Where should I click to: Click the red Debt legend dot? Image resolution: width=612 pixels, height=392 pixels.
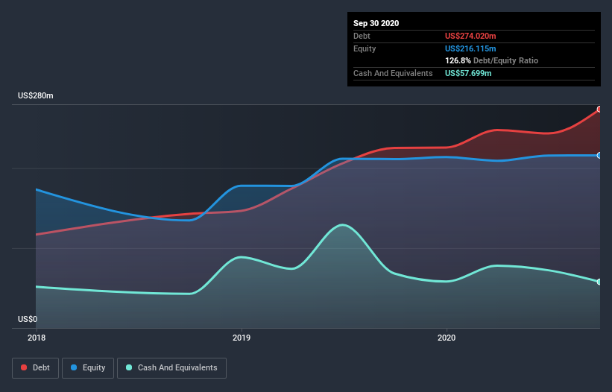[x=24, y=367]
